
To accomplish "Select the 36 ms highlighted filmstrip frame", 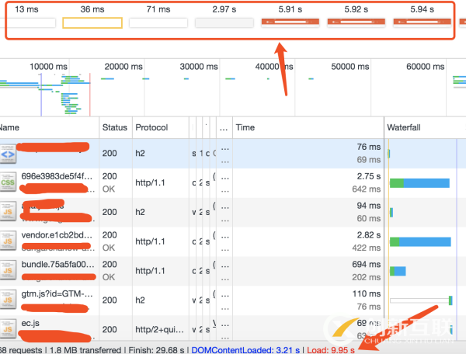I will pyautogui.click(x=92, y=23).
